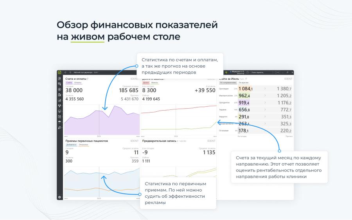Click the Приемы первичных пациентов title

click(x=87, y=141)
